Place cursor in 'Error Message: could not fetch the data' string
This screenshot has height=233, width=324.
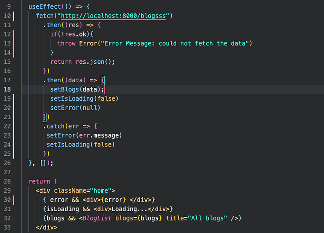[175, 43]
